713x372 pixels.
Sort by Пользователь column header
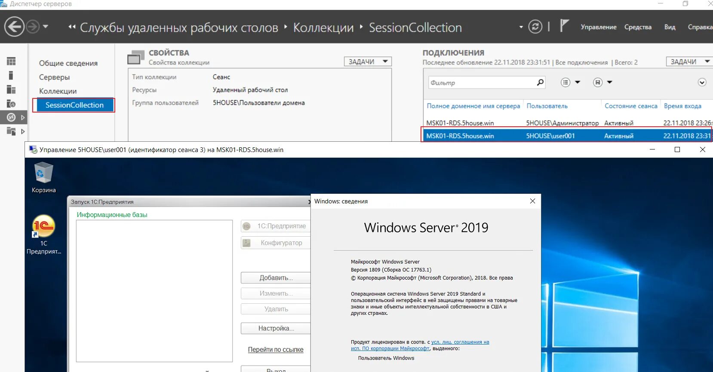[547, 106]
